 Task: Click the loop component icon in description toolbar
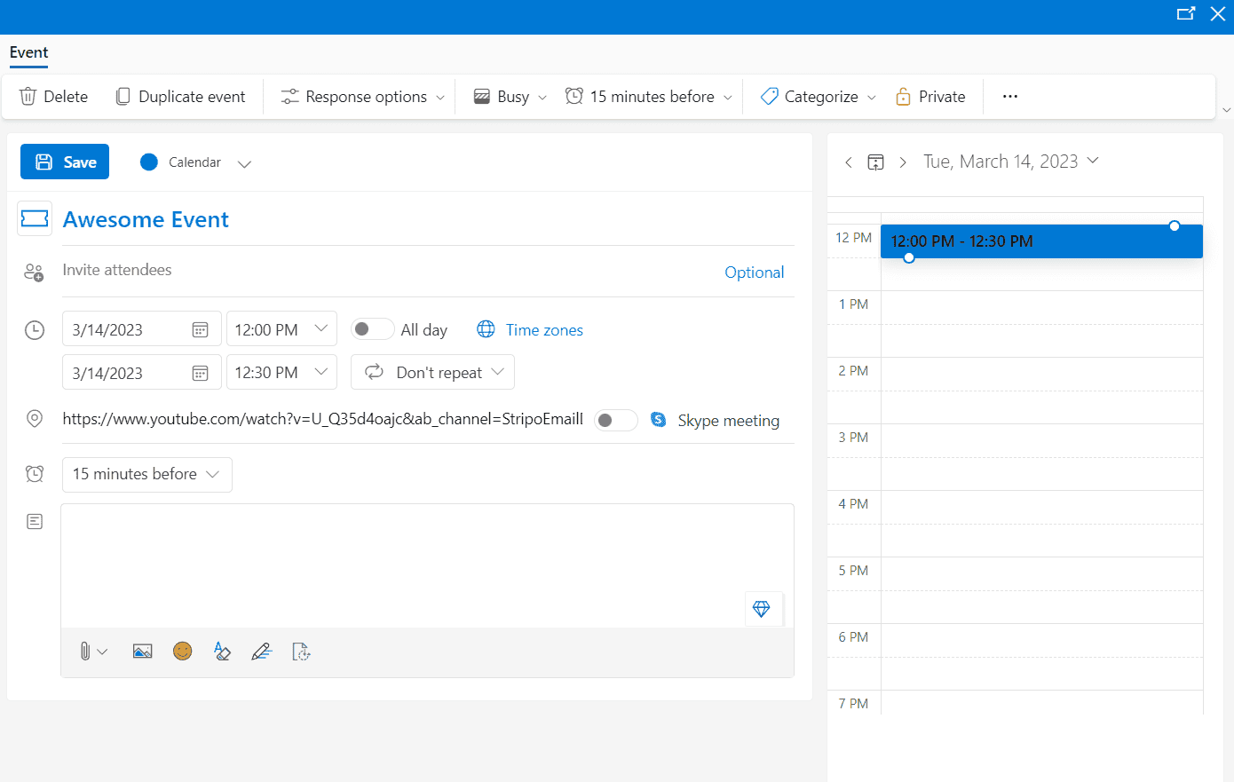tap(301, 651)
